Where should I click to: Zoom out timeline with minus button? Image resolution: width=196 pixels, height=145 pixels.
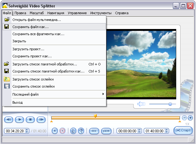click(x=184, y=118)
